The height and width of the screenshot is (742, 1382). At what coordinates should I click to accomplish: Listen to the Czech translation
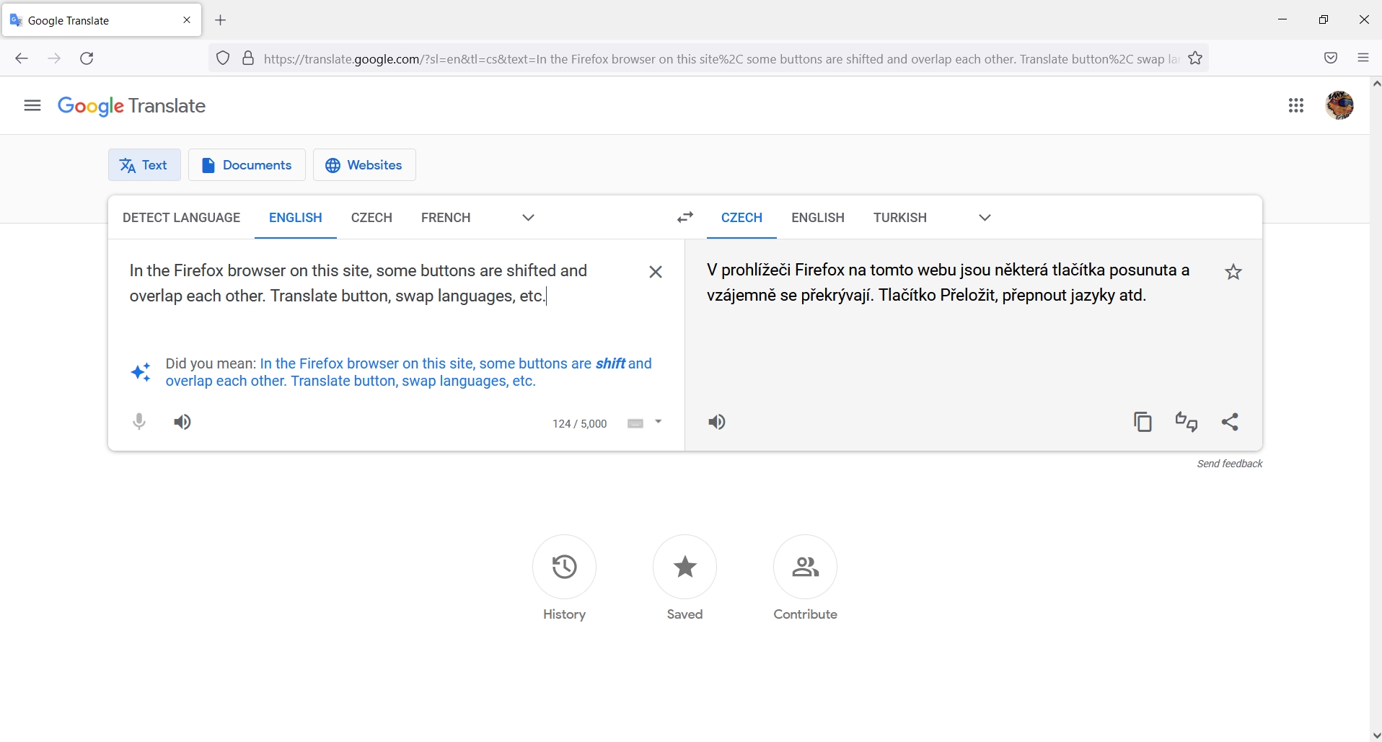tap(717, 422)
